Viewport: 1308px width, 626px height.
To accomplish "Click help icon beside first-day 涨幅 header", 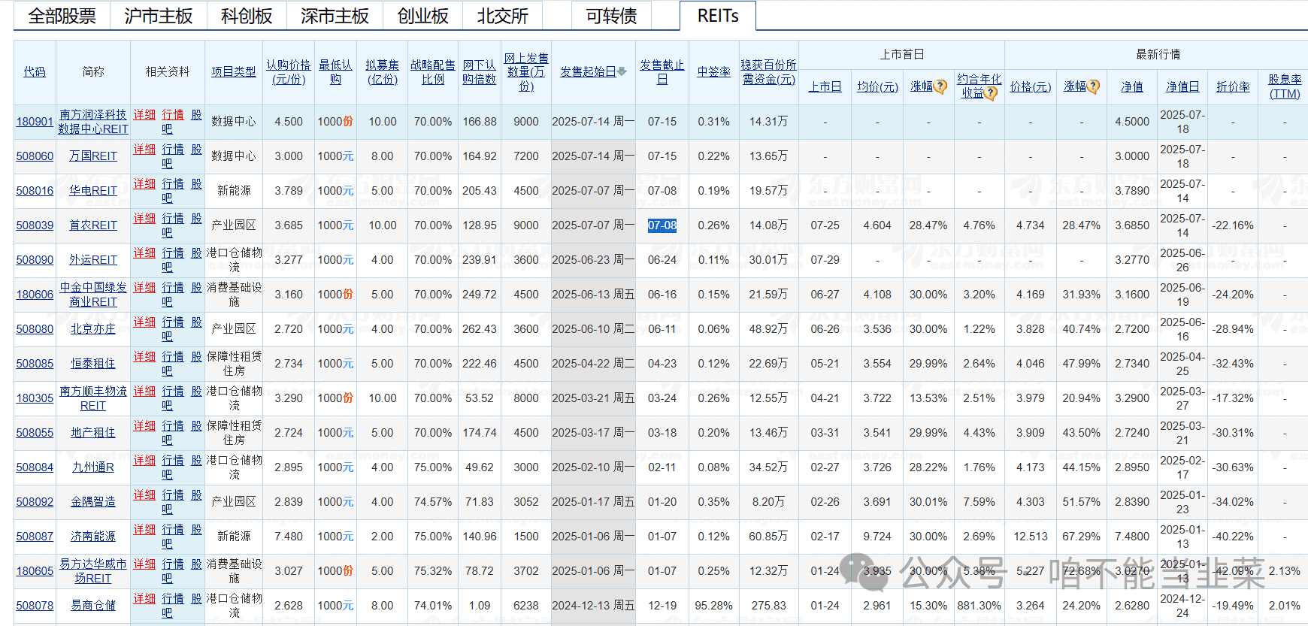I will [x=940, y=87].
